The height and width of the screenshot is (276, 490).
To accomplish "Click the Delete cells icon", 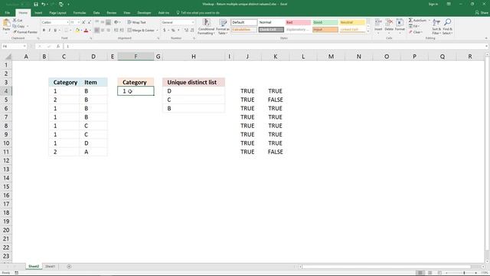I will coord(389,22).
